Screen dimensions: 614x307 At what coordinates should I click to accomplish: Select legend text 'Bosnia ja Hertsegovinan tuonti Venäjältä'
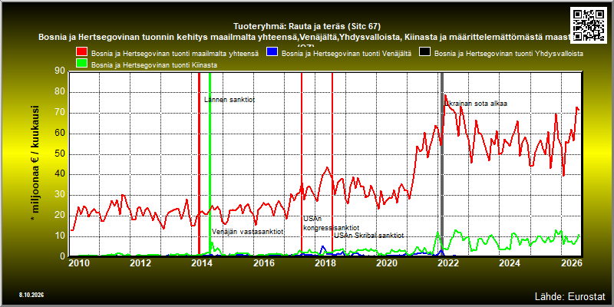[347, 53]
